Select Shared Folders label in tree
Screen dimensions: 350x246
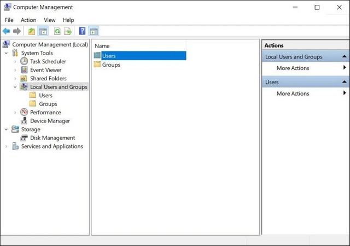48,78
